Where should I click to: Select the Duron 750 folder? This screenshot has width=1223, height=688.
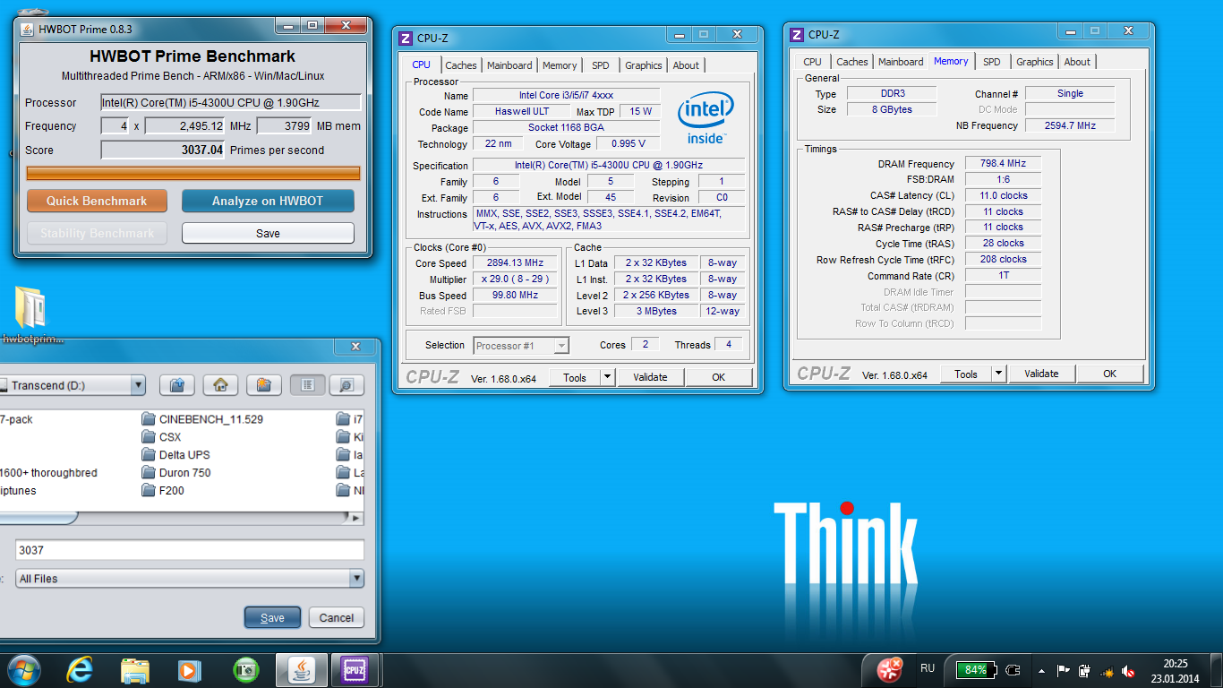176,473
